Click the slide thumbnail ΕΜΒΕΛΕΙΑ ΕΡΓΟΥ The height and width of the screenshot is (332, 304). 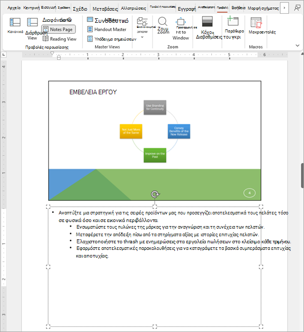pyautogui.click(x=155, y=140)
